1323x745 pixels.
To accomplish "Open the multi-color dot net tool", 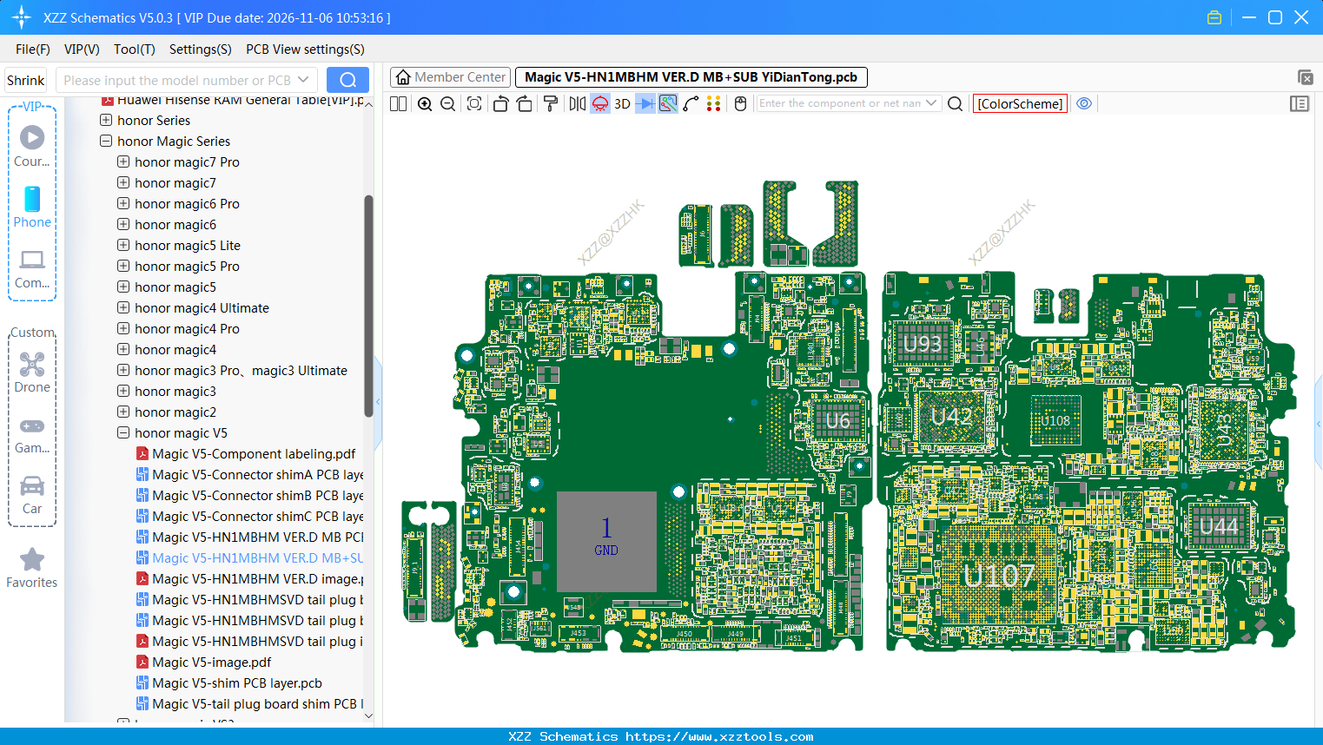I will pyautogui.click(x=712, y=103).
